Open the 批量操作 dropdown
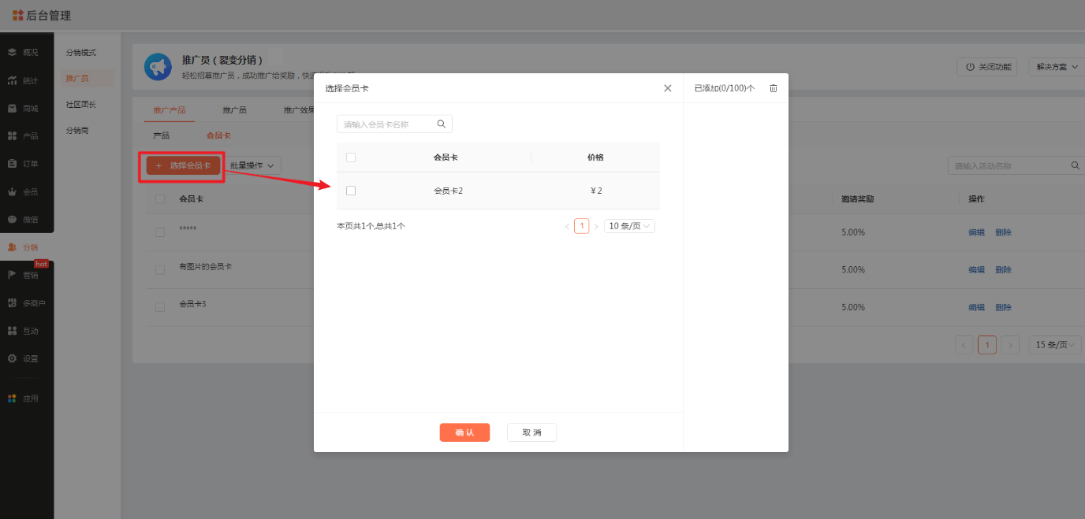This screenshot has width=1085, height=519. pos(252,165)
